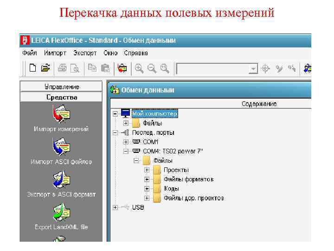This screenshot has height=251, width=334.
Task: Click the COM1 serial port icon
Action: (x=136, y=141)
